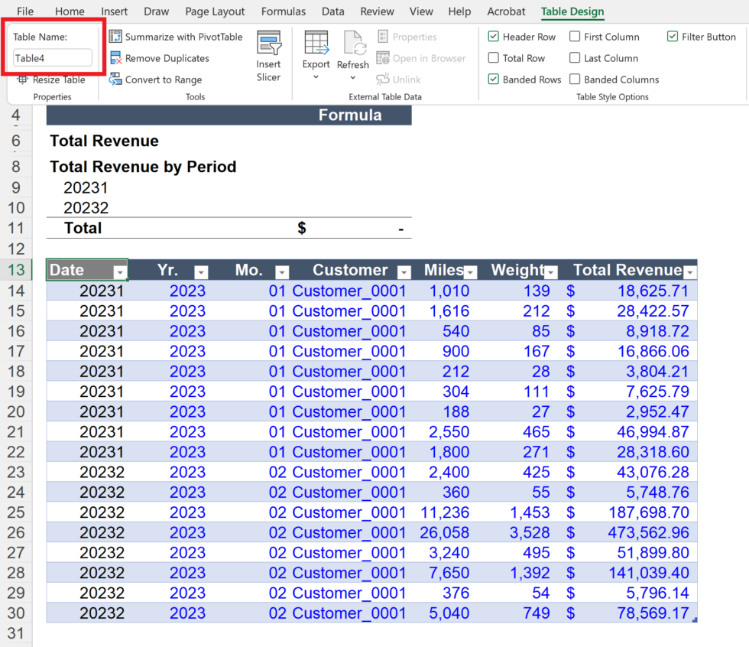
Task: Disable Banded Rows styling
Action: click(494, 79)
